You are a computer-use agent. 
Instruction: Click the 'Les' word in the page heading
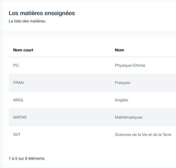(x=12, y=13)
